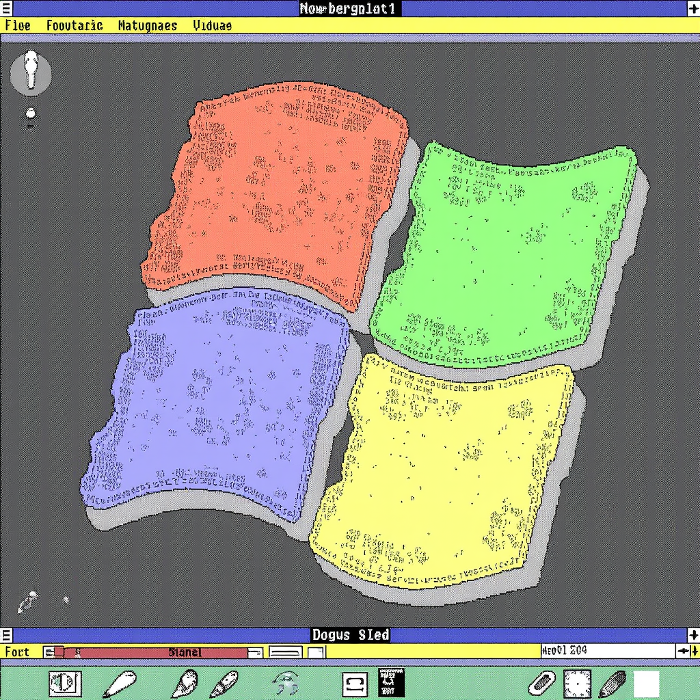This screenshot has width=700, height=700.
Task: Click the red Sianel bar
Action: tap(155, 652)
